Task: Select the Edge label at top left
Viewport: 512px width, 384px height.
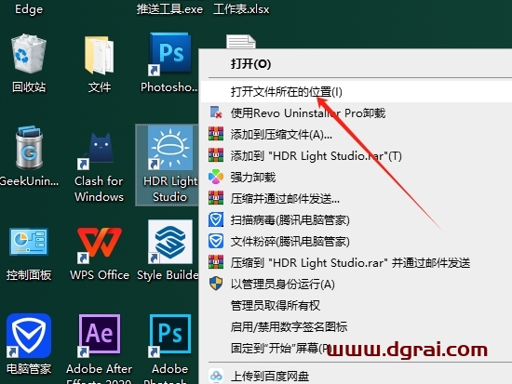Action: pyautogui.click(x=29, y=9)
